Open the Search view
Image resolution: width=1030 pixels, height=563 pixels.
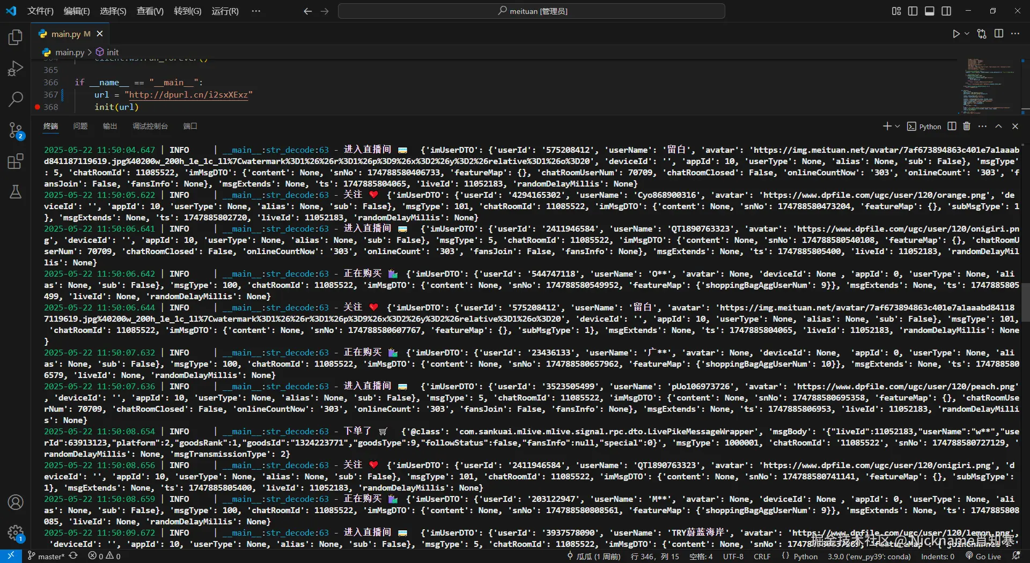point(16,99)
